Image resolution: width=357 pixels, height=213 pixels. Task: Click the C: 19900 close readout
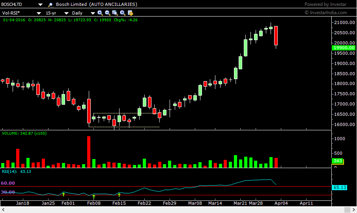(103, 20)
